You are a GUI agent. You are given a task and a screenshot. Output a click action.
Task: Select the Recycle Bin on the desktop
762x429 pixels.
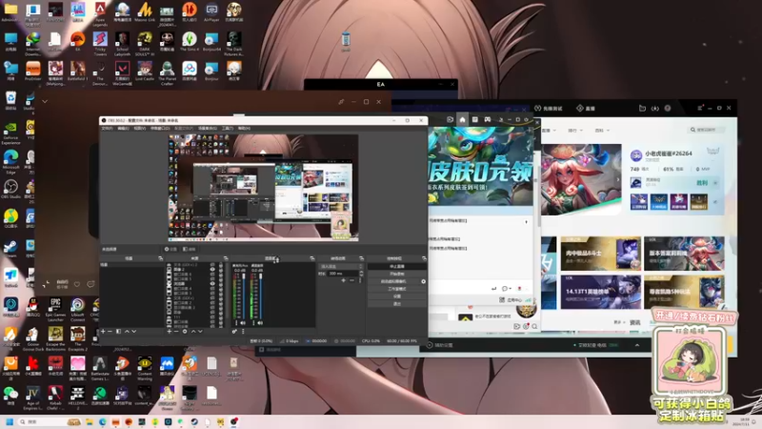(x=10, y=101)
